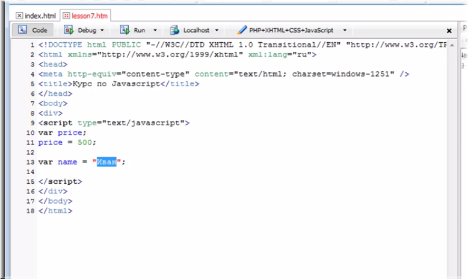Click the variable "name" on line 13
Screen dimensions: 468x279
(67, 162)
